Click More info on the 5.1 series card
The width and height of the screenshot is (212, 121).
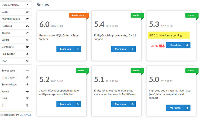123,104
